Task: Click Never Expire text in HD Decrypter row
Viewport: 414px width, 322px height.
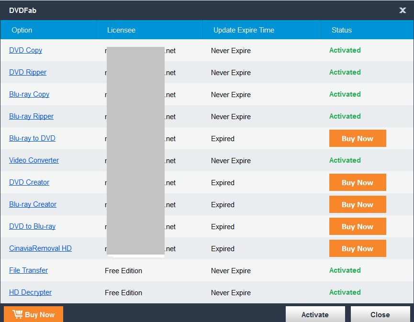Action: coord(231,293)
